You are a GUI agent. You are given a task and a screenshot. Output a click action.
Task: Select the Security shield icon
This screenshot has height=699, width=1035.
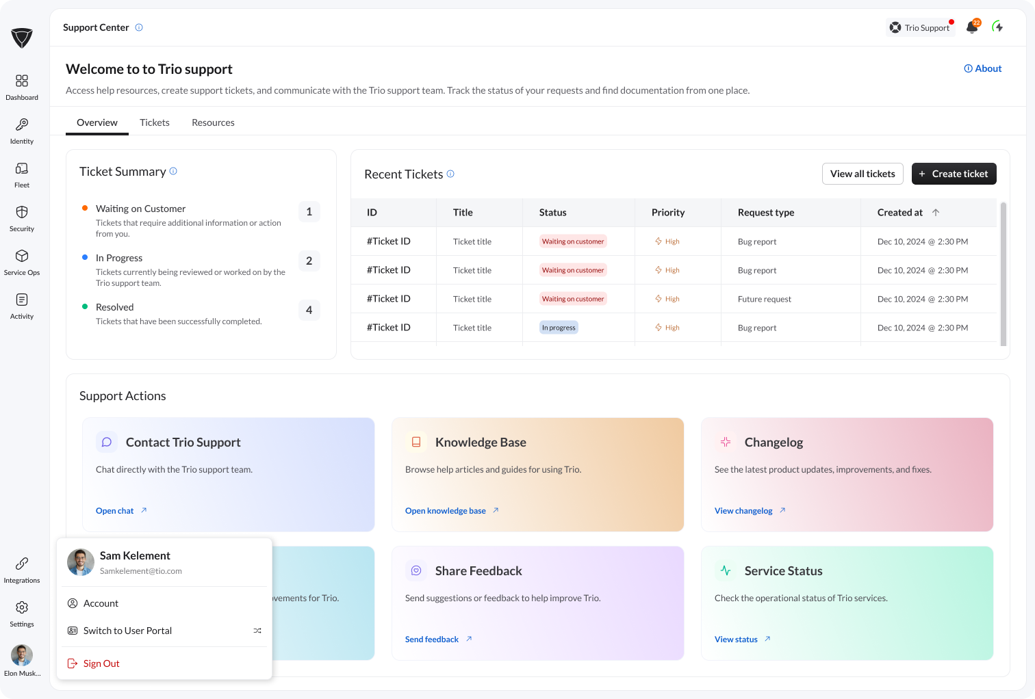point(22,218)
